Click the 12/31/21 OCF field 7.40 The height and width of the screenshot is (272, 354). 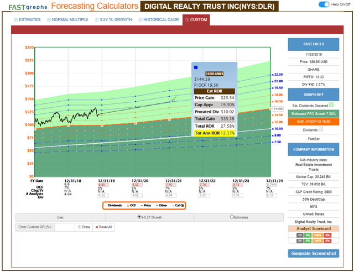click(171, 185)
